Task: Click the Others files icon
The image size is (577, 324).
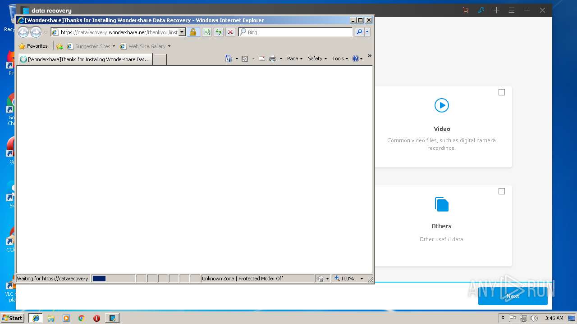Action: [442, 204]
